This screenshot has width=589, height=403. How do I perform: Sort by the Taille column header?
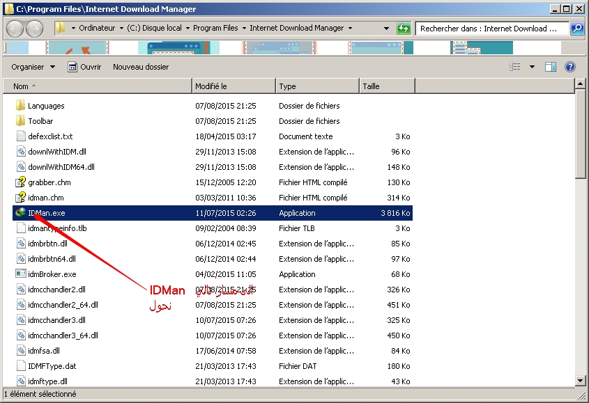tap(388, 86)
